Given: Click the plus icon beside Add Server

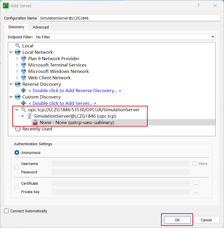Looking at the screenshot, I should point(24,103).
